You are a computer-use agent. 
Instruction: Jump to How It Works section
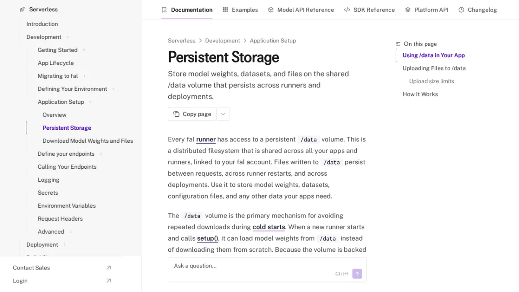point(420,94)
